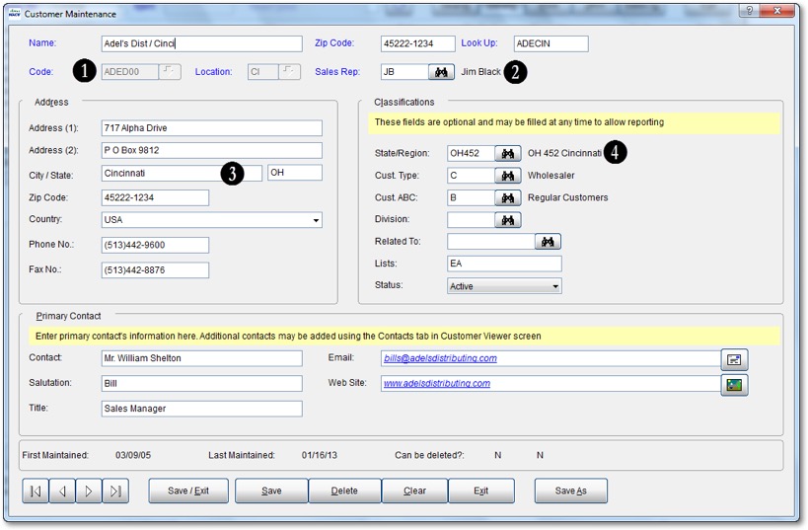Click the Title field

pos(202,409)
